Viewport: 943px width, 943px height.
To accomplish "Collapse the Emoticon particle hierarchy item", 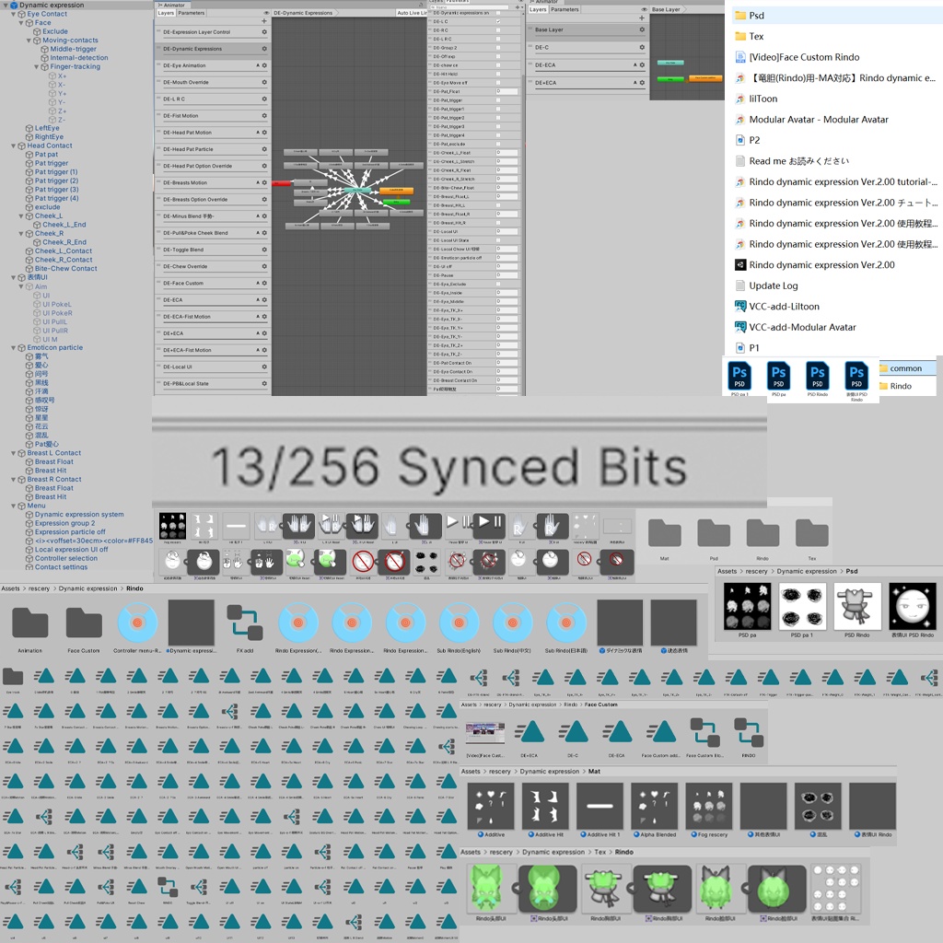I will coord(14,347).
